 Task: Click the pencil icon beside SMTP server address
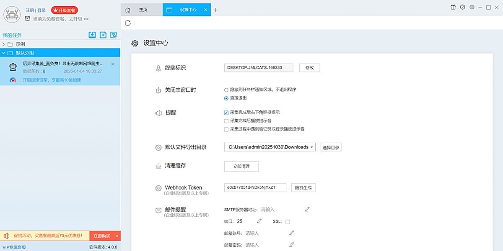coord(307,209)
